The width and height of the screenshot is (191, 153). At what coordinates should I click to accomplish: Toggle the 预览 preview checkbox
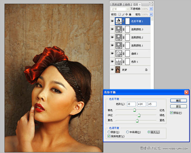point(172,113)
